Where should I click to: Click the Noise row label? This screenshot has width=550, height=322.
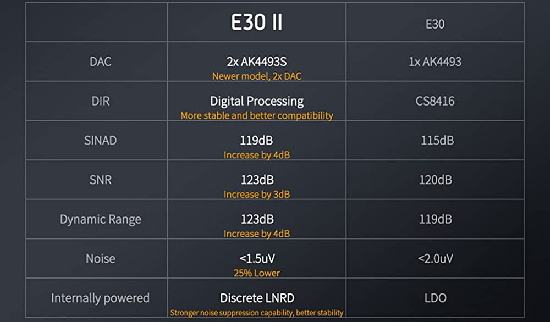pos(101,259)
